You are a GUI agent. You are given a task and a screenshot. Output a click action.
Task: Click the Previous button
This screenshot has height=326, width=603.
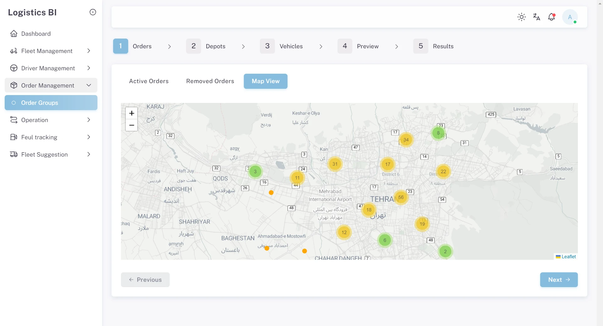pyautogui.click(x=145, y=280)
